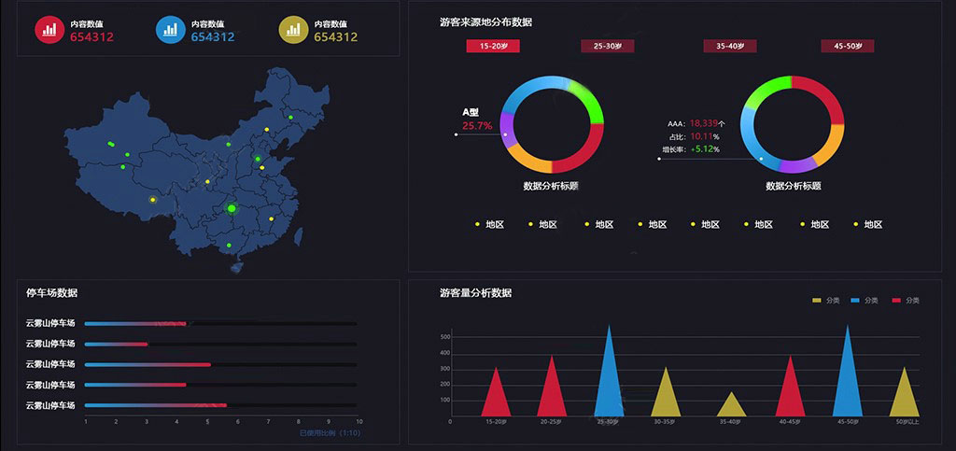Click the yellow bar chart icon
This screenshot has width=956, height=451.
pyautogui.click(x=293, y=30)
